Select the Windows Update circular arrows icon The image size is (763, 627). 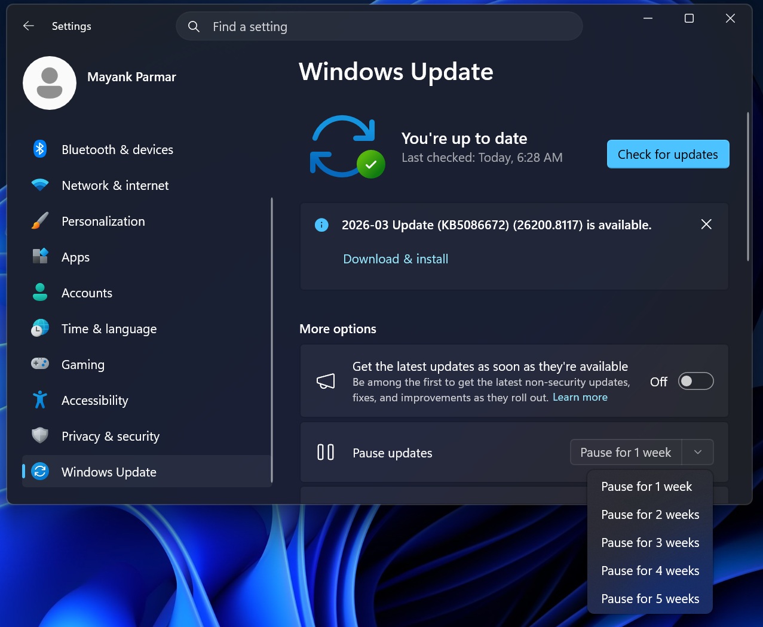click(39, 472)
